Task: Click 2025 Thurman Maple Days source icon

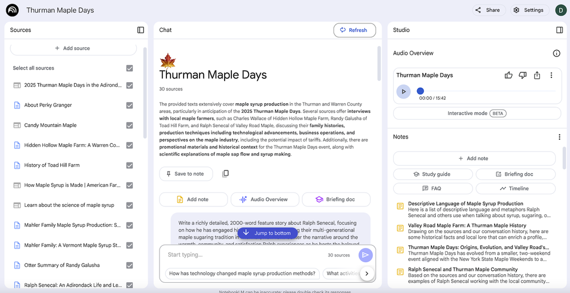Action: [x=17, y=85]
